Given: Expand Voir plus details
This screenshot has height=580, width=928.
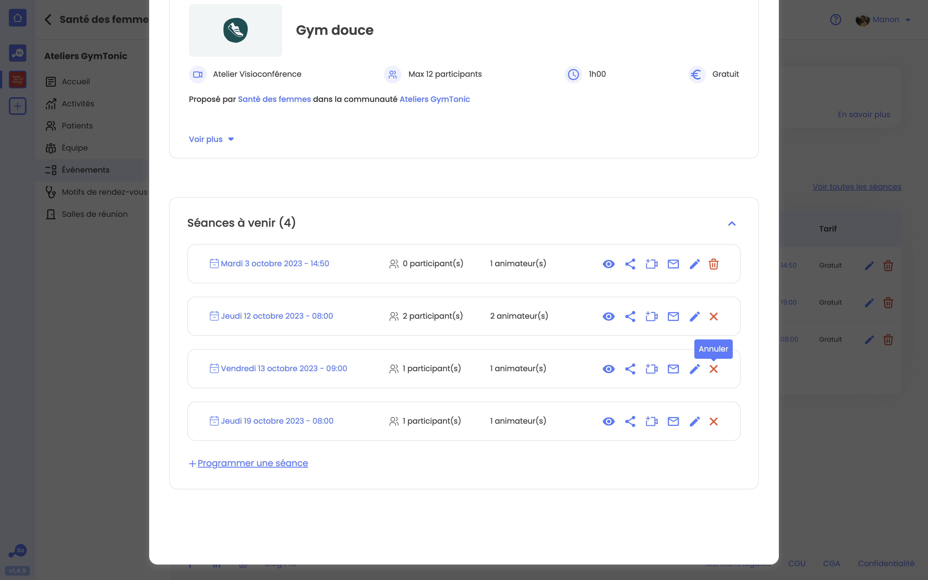Looking at the screenshot, I should (x=211, y=139).
